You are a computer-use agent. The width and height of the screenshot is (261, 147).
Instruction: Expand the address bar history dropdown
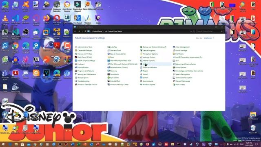point(191,31)
